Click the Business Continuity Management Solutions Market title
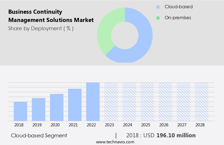The height and width of the screenshot is (145, 224). coord(51,16)
